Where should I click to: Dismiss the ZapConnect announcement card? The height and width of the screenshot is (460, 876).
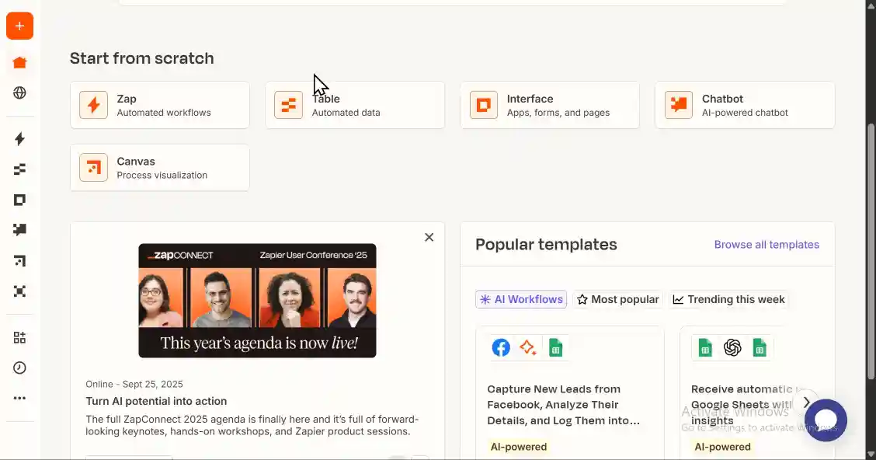(x=429, y=237)
